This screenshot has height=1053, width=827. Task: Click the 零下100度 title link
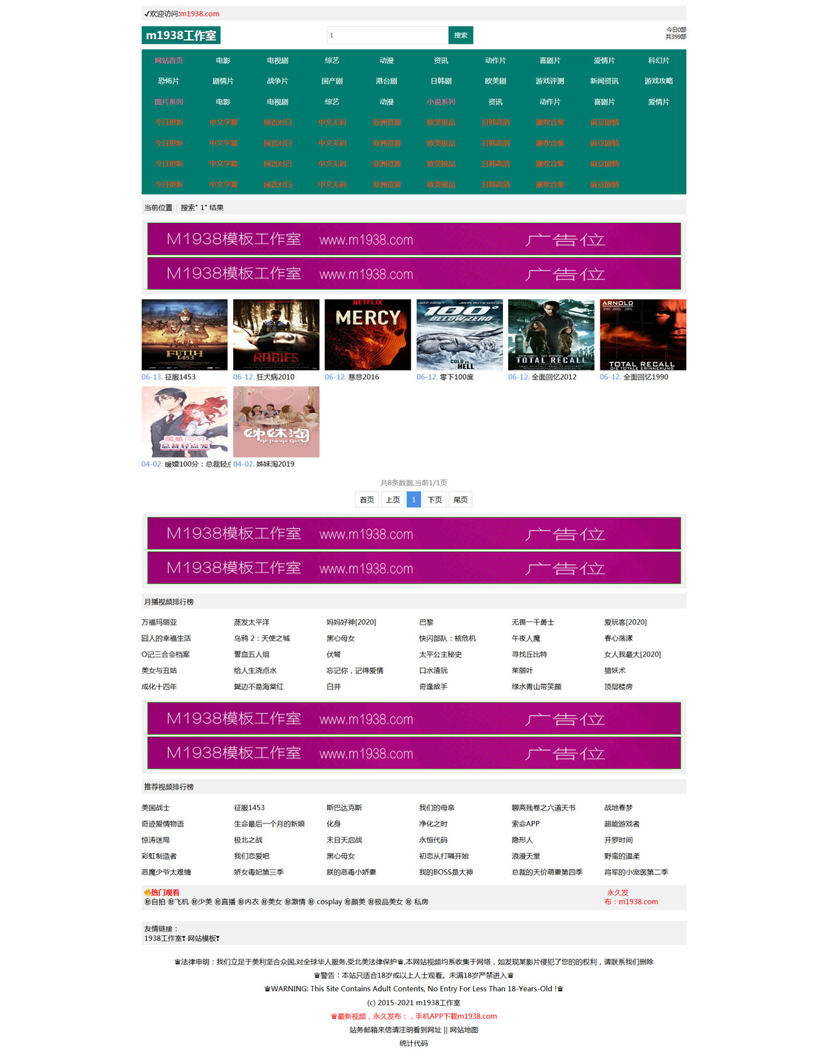tap(456, 377)
